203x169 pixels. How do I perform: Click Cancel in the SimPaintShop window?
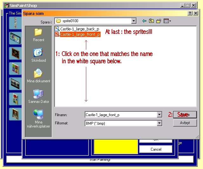coord(156,149)
